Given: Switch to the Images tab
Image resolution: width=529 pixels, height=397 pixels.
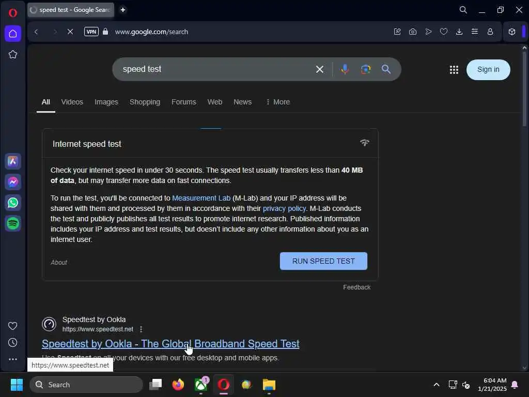Looking at the screenshot, I should (106, 102).
